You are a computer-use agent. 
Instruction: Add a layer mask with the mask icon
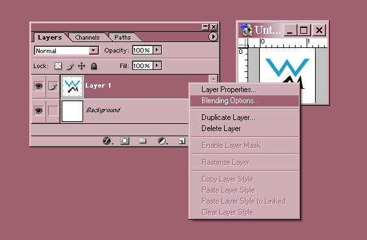[125, 141]
